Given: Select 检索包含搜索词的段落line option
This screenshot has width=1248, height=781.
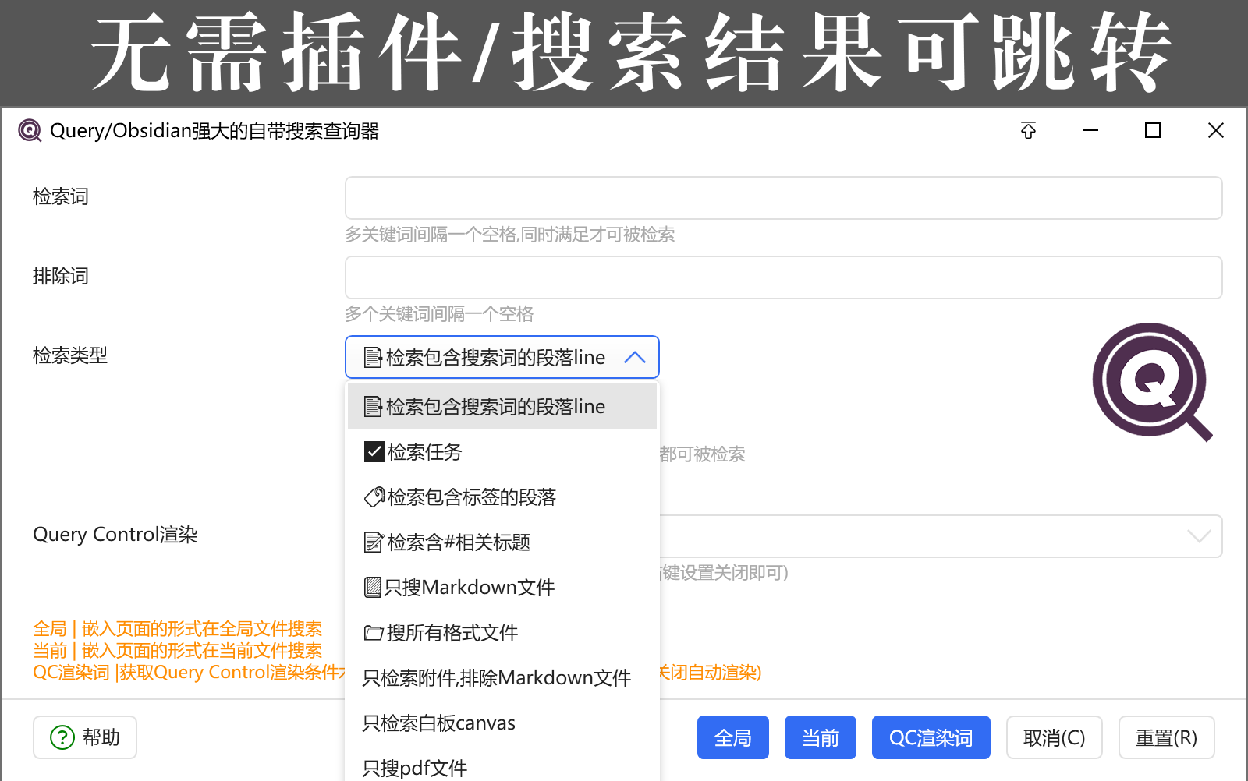Looking at the screenshot, I should click(x=502, y=406).
